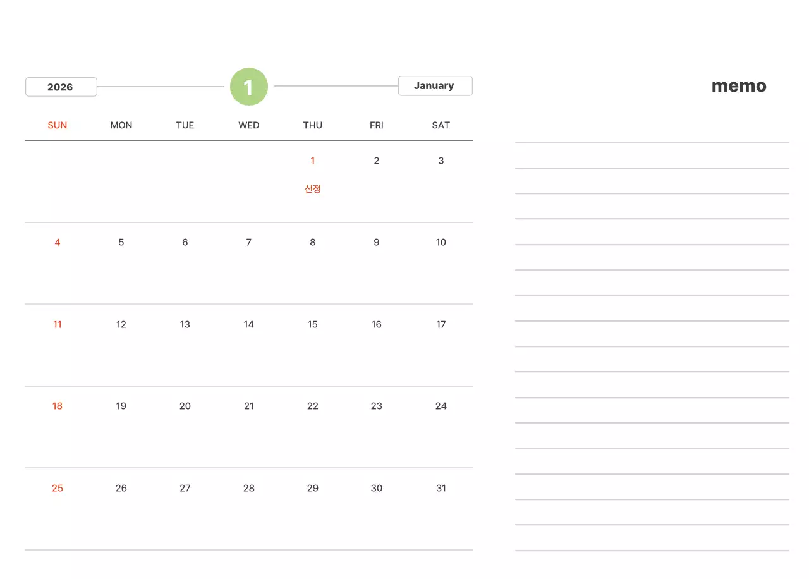Click the green circle month number 1
The width and height of the screenshot is (809, 579).
[x=249, y=87]
